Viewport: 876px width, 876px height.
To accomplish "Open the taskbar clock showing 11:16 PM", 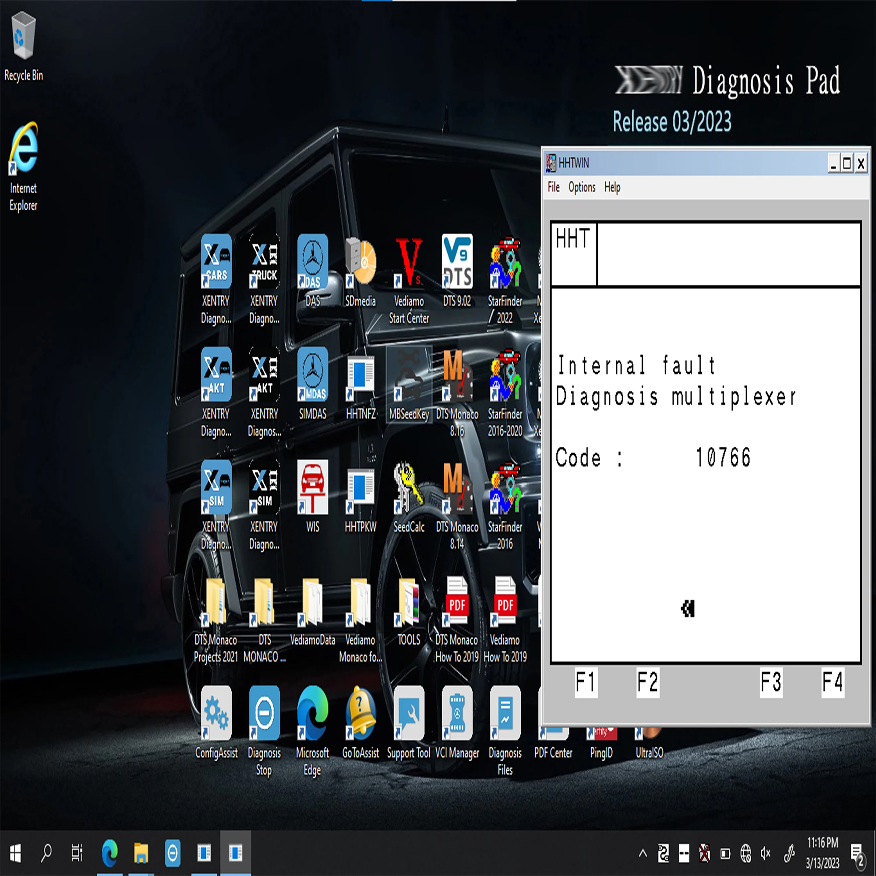I will (x=823, y=853).
